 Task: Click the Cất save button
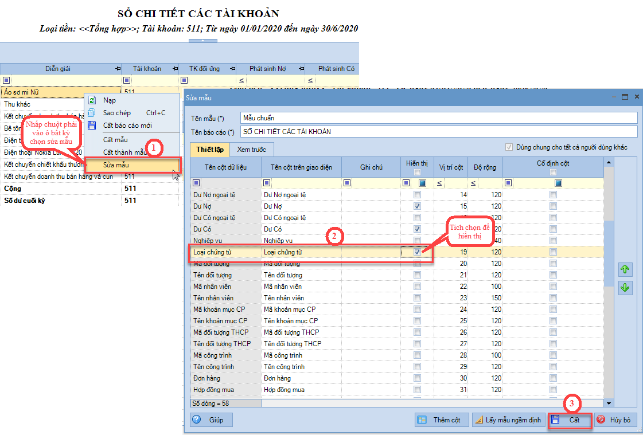click(x=570, y=420)
